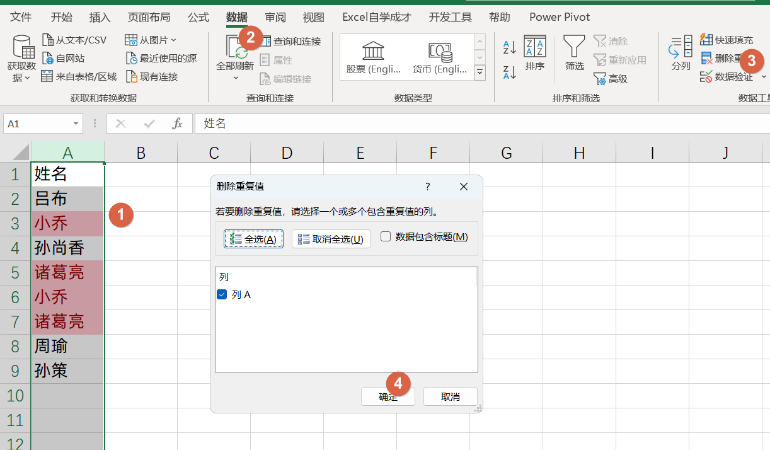Select row 8 header
770x450 pixels.
tap(15, 346)
